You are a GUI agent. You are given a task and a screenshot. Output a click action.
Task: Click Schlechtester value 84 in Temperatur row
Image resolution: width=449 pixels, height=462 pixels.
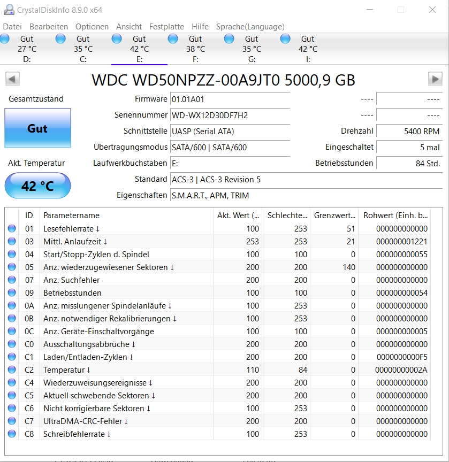click(x=303, y=370)
